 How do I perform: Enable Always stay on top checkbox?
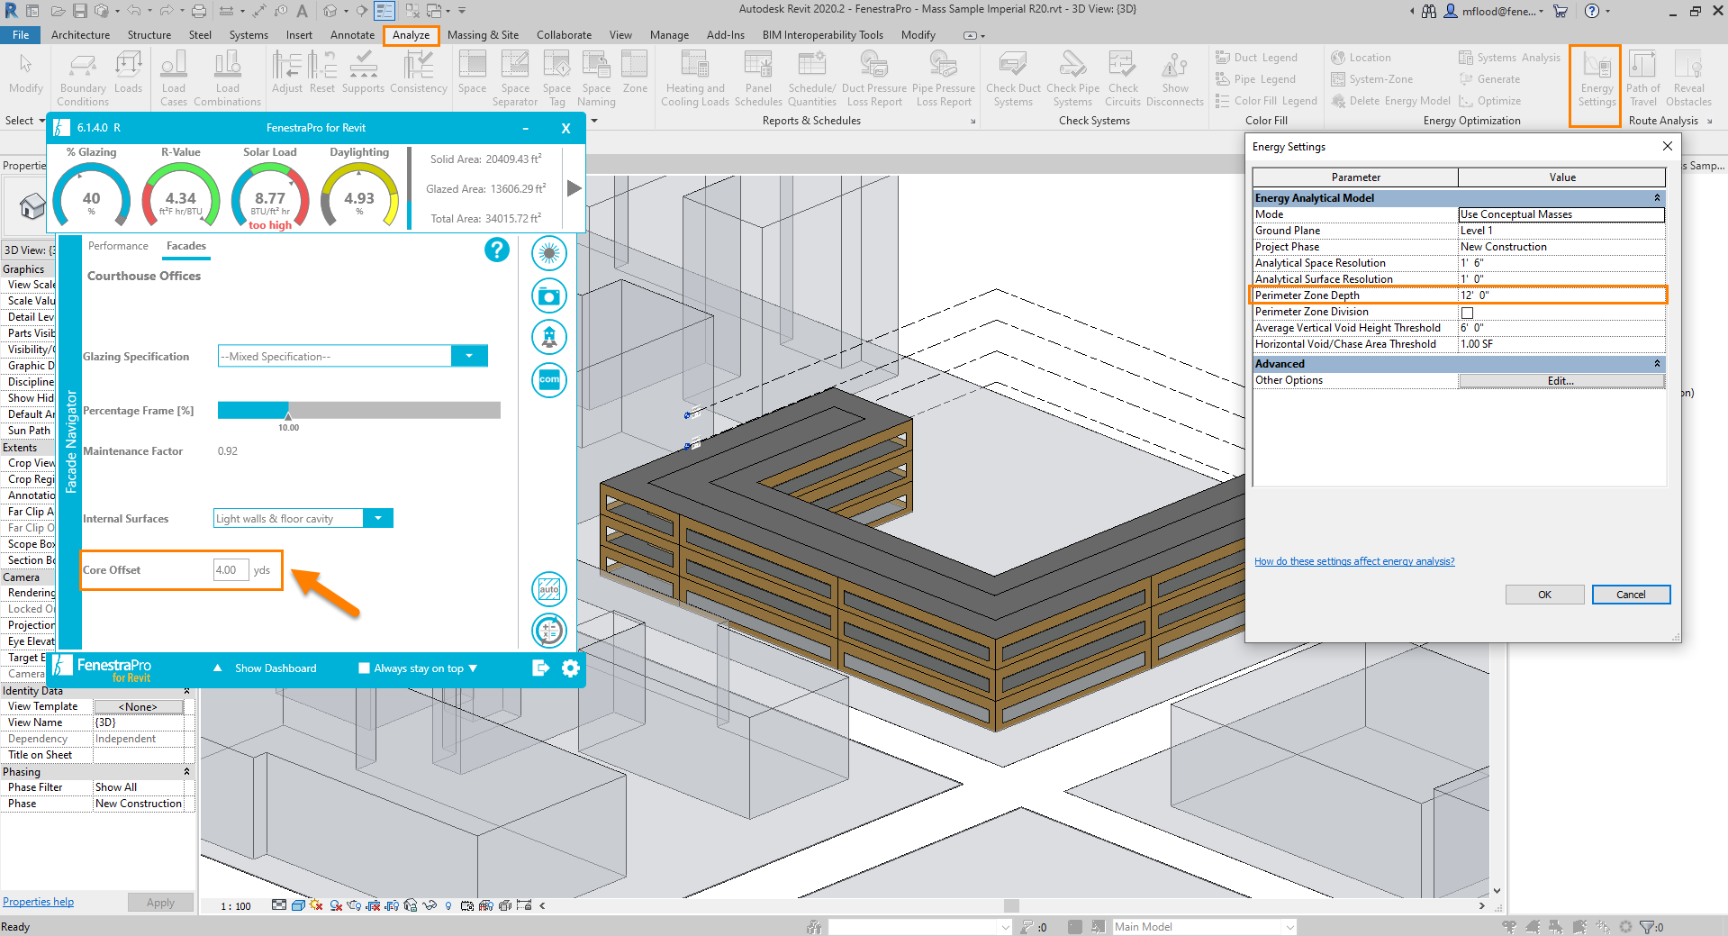[x=364, y=668]
